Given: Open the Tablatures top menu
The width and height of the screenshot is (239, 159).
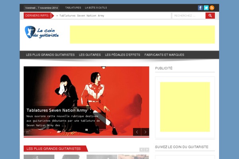Looking at the screenshot, I should pyautogui.click(x=73, y=8).
